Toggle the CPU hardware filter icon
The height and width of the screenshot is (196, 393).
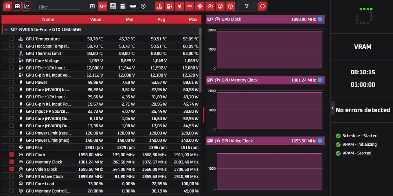click(x=92, y=6)
